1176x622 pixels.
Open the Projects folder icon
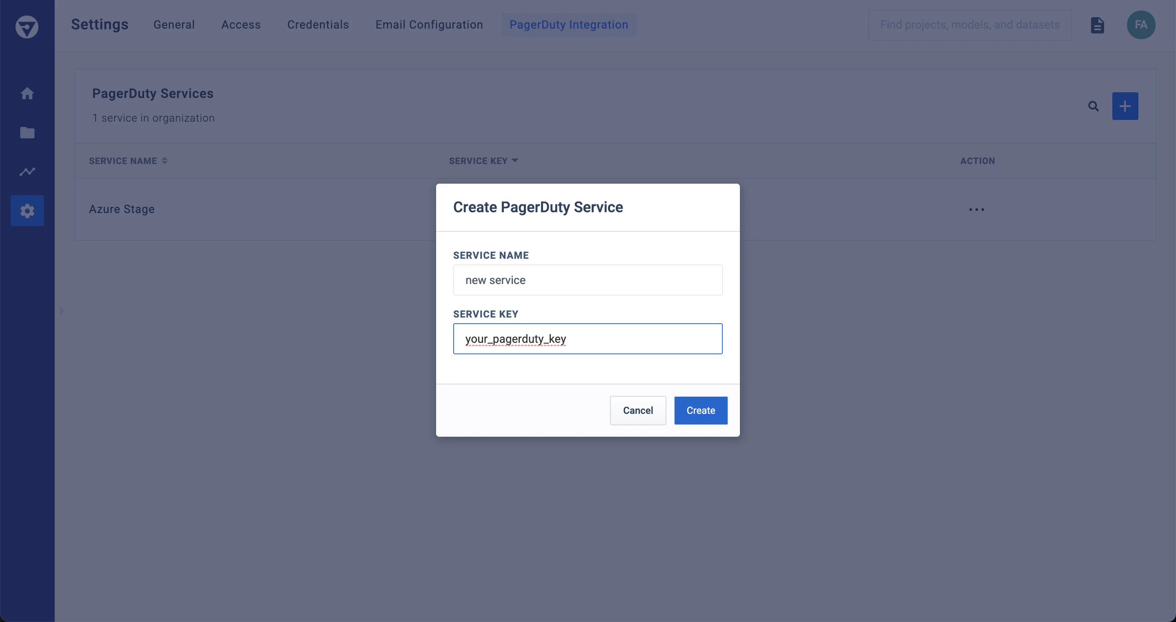tap(27, 133)
